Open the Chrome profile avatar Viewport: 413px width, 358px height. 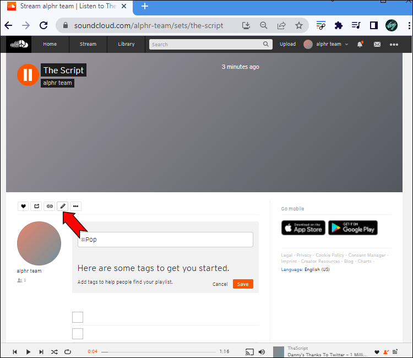click(x=392, y=25)
